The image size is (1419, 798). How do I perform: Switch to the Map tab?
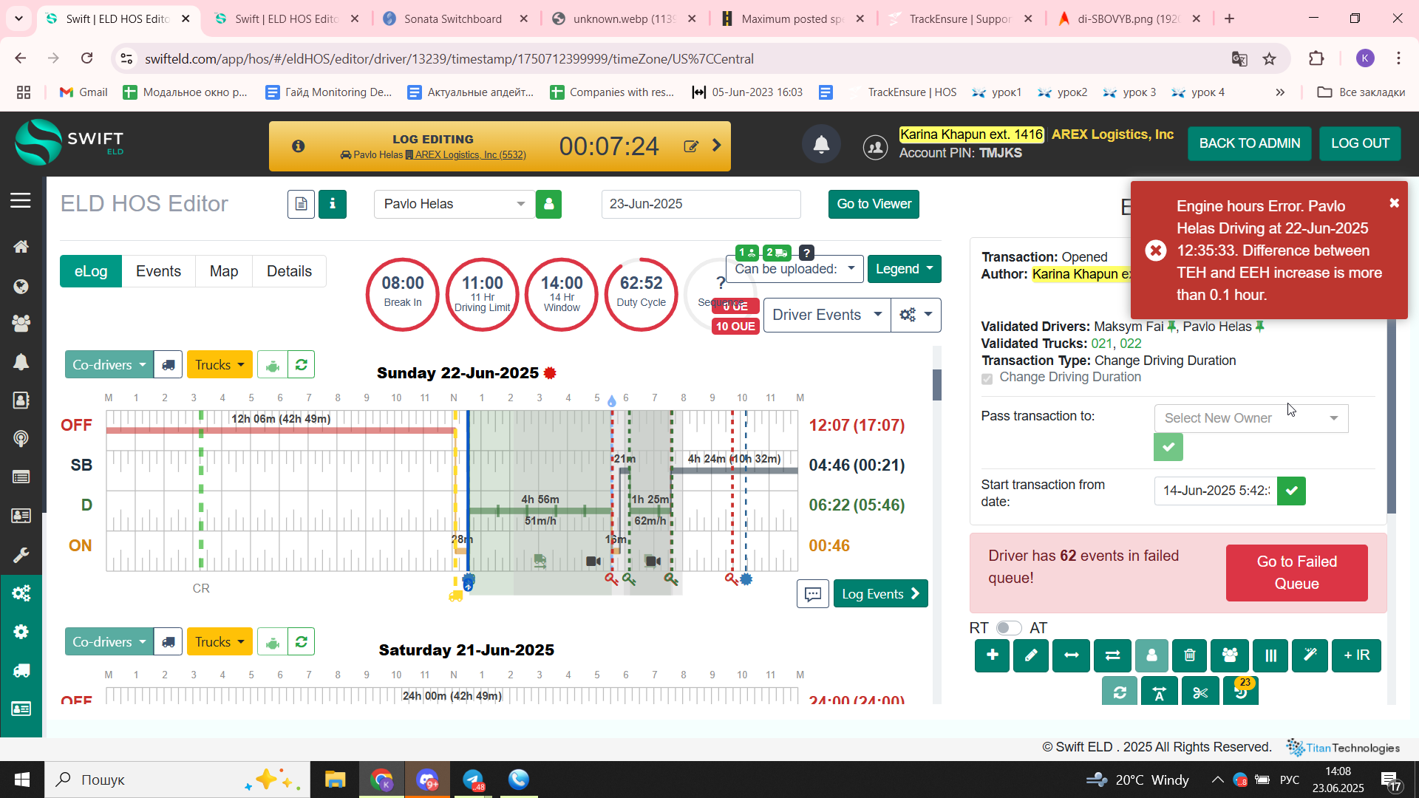(x=224, y=271)
